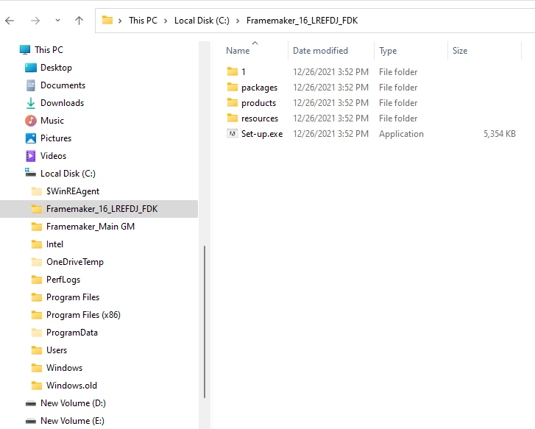535x429 pixels.
Task: Open Users folder in the tree
Action: point(57,350)
